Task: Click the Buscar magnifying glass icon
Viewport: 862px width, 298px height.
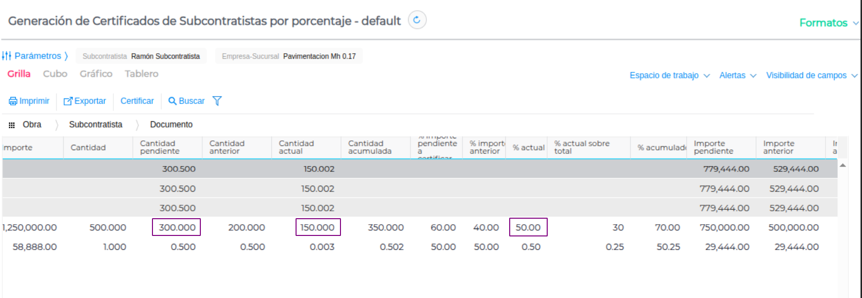Action: [x=172, y=101]
